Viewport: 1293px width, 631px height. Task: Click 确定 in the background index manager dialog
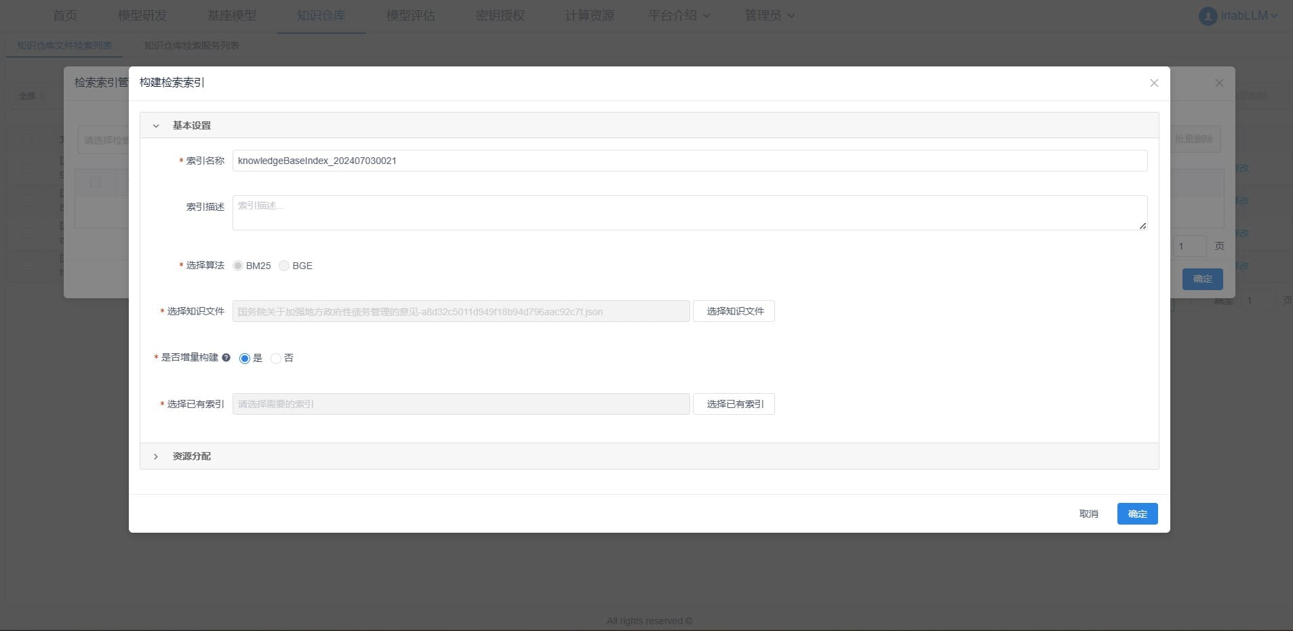point(1202,279)
